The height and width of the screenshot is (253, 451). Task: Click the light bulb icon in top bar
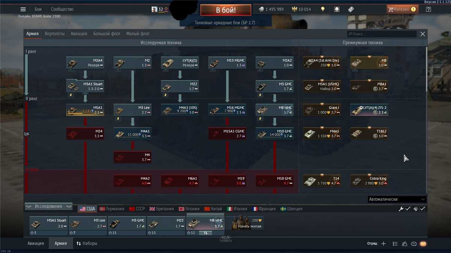tap(322, 9)
